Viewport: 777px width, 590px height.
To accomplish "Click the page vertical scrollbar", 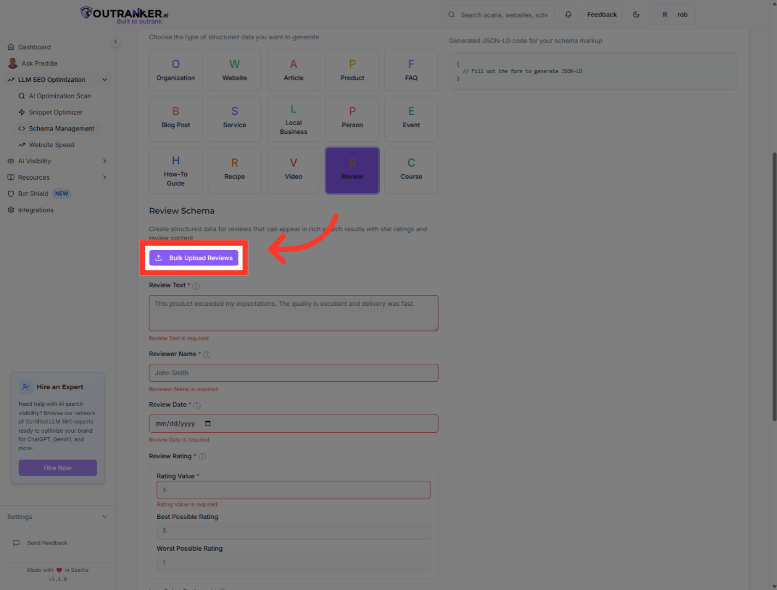I will tap(774, 287).
